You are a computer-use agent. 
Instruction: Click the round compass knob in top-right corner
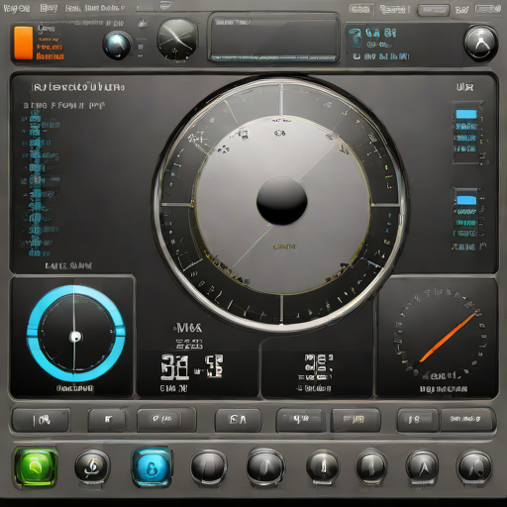coord(481,43)
